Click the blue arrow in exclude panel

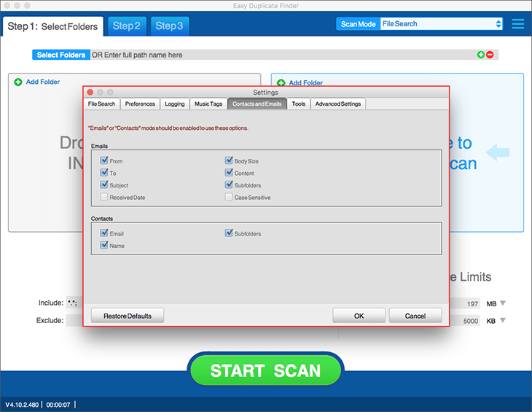(498, 152)
